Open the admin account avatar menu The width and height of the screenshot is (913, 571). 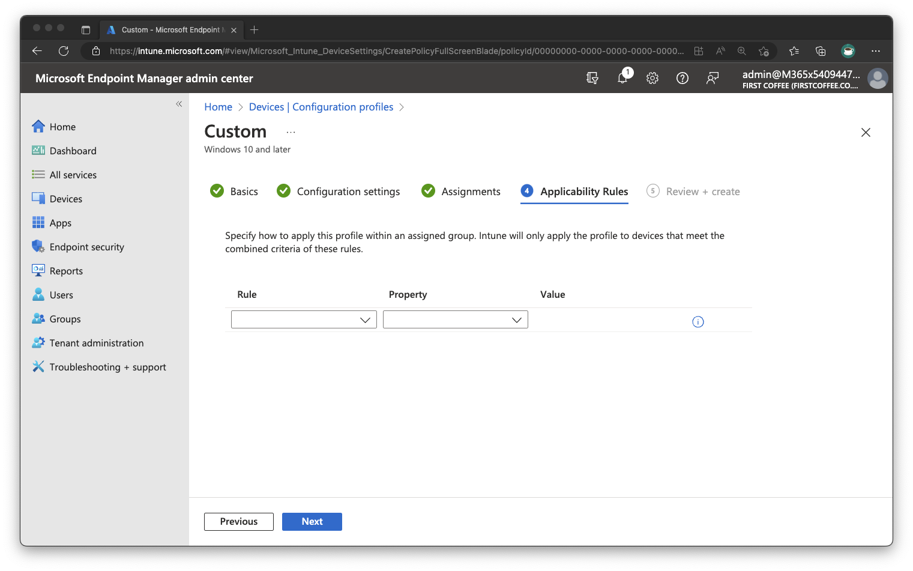(877, 77)
